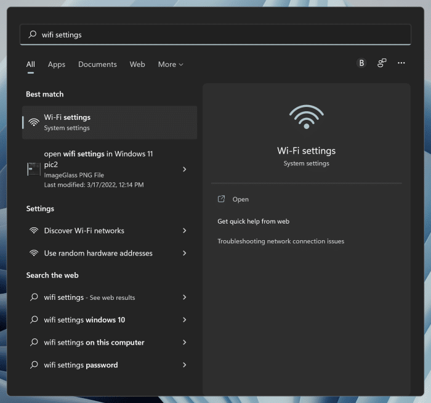Click the Open external-link icon
Viewport: 431px width, 403px height.
pos(221,199)
